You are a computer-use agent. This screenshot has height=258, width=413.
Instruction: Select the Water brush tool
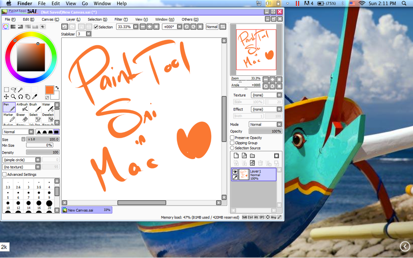(x=48, y=107)
